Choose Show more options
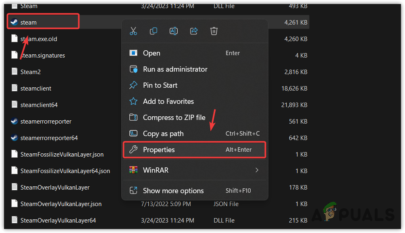 (x=195, y=191)
